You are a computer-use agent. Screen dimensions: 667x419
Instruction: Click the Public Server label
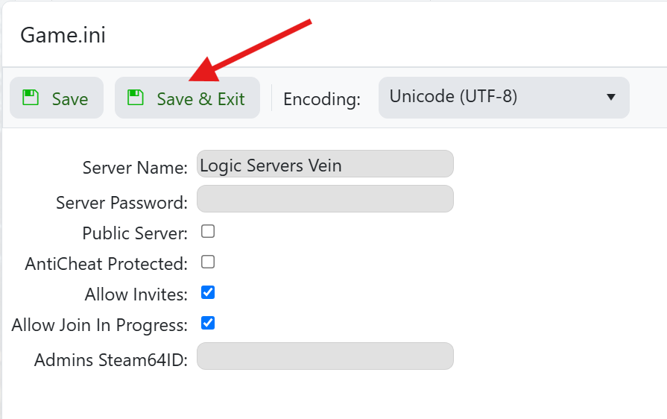coord(135,233)
